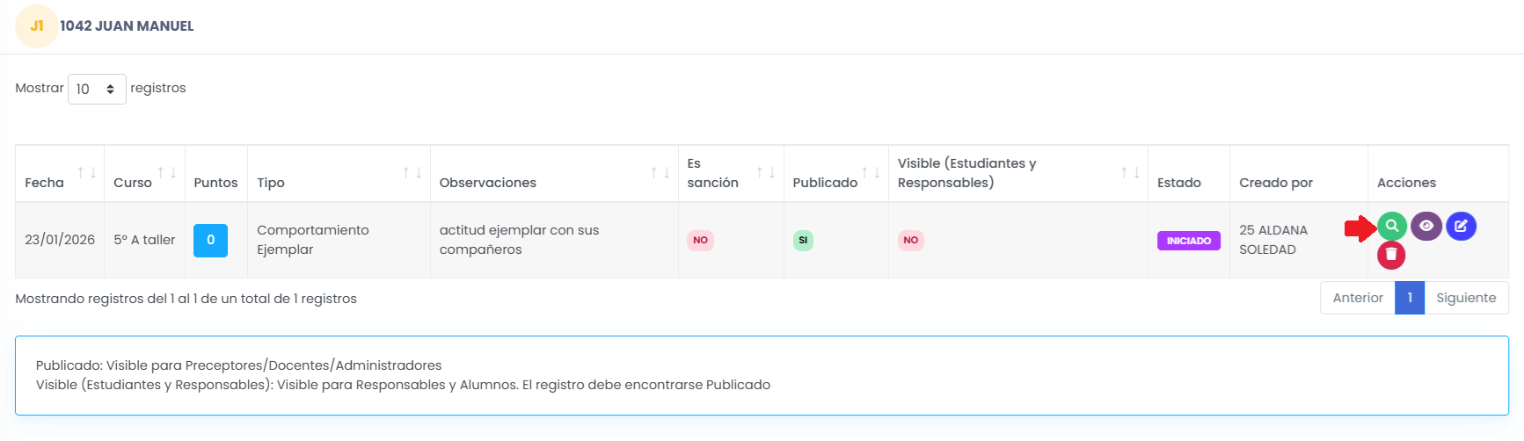1524x441 pixels.
Task: Click the green magnifier search action icon
Action: pos(1391,226)
